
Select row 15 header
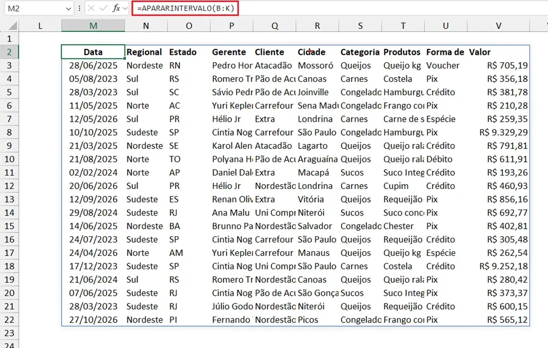10,226
